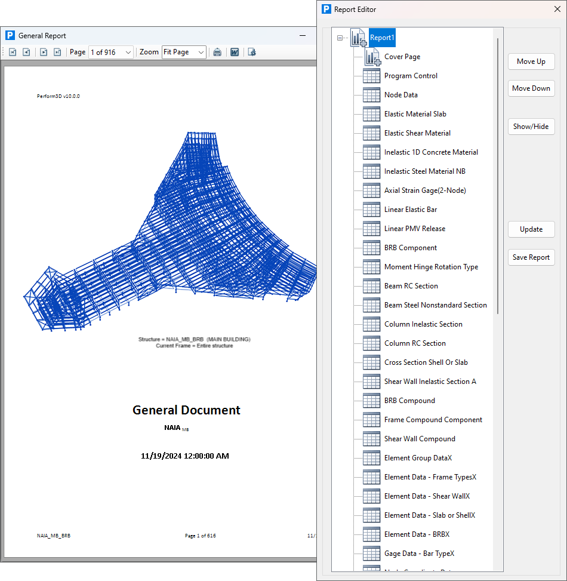Collapse the Report1 tree node
Viewport: 567px width, 581px height.
coord(340,38)
